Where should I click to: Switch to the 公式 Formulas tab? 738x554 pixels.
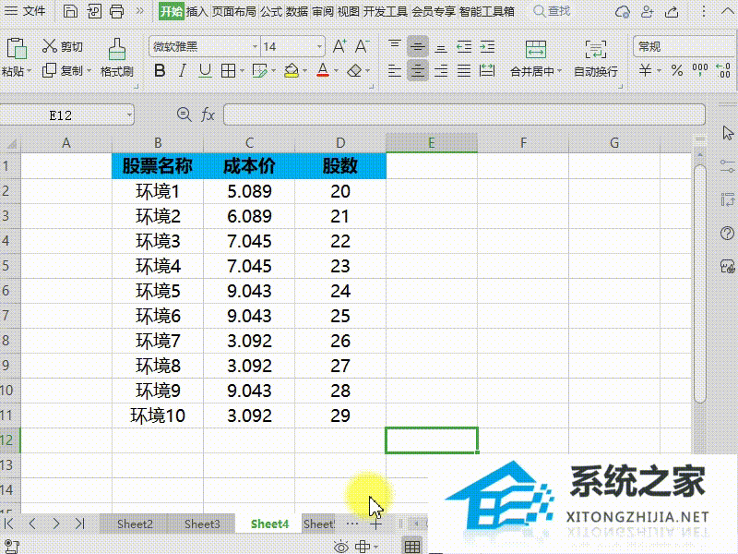[271, 11]
